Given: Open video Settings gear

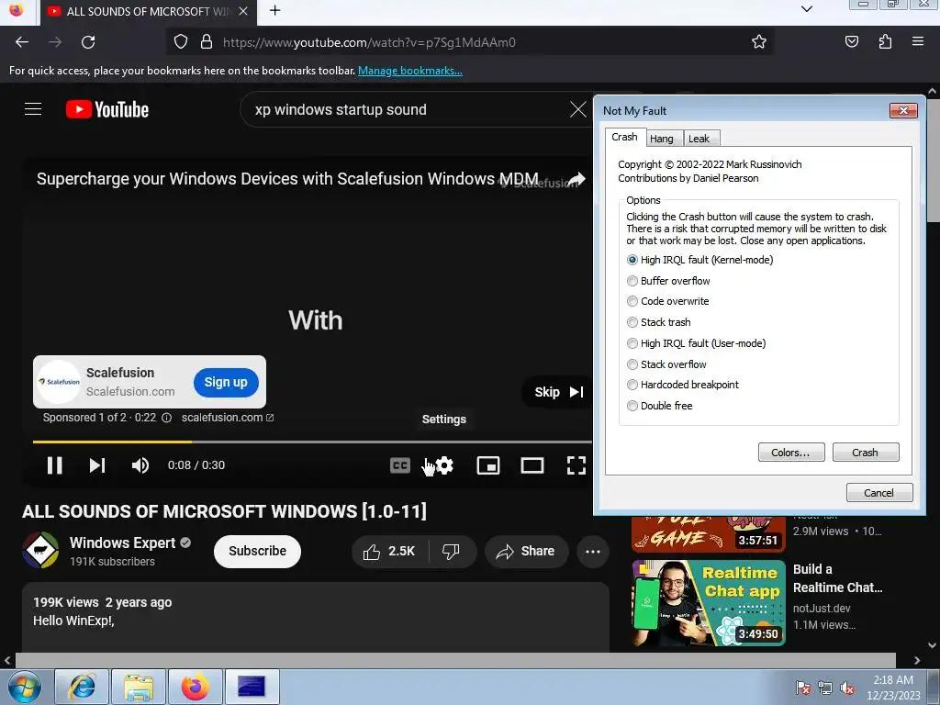Looking at the screenshot, I should pyautogui.click(x=444, y=465).
